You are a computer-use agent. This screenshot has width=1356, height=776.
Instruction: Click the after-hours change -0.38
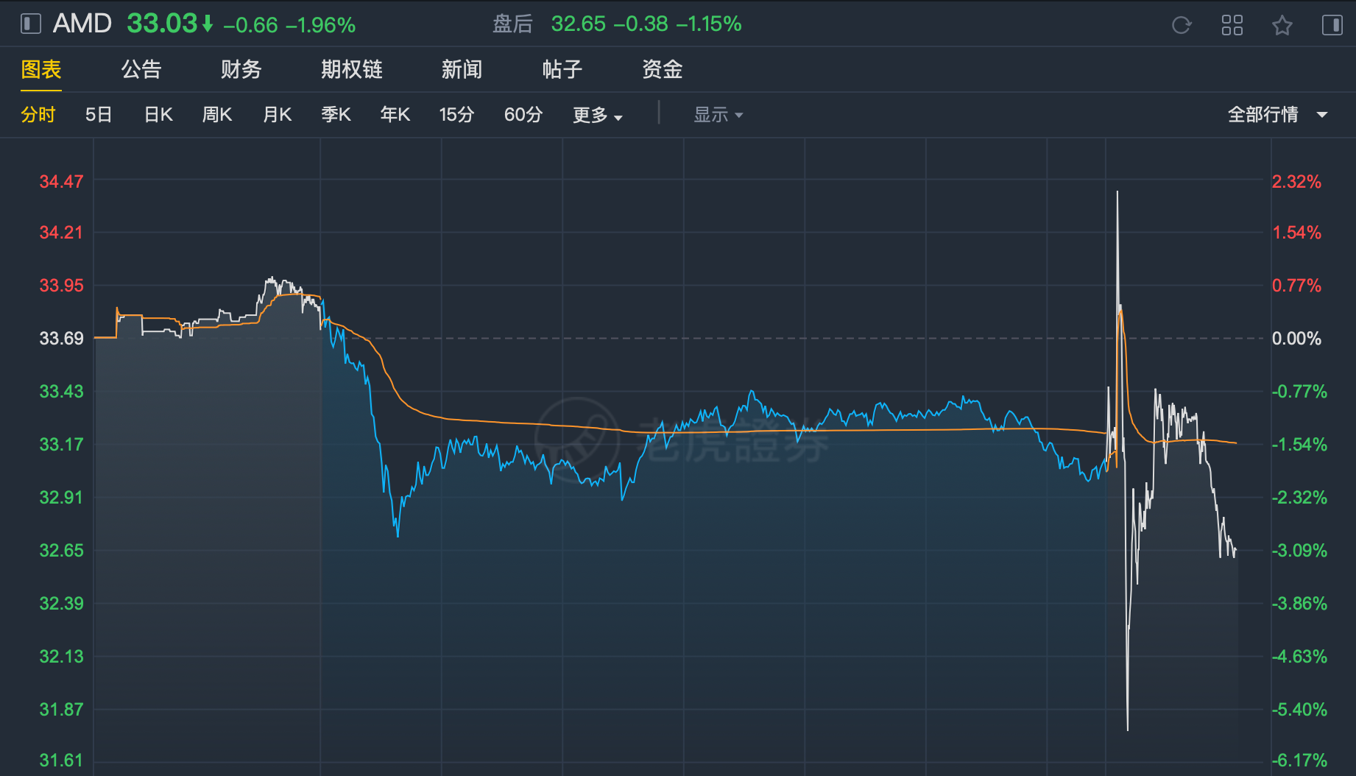641,24
